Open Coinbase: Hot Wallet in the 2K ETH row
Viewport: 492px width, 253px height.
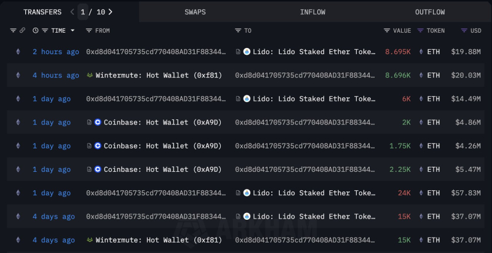pos(162,122)
